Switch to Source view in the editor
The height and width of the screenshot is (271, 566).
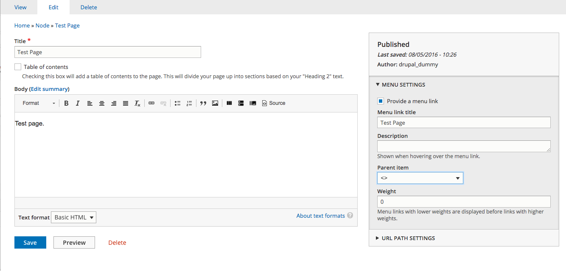coord(274,103)
